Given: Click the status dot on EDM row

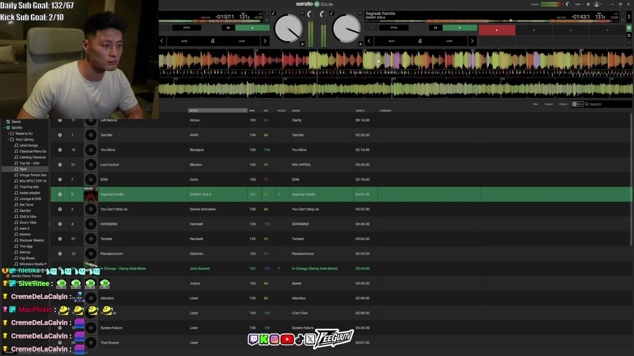Looking at the screenshot, I should (60, 179).
